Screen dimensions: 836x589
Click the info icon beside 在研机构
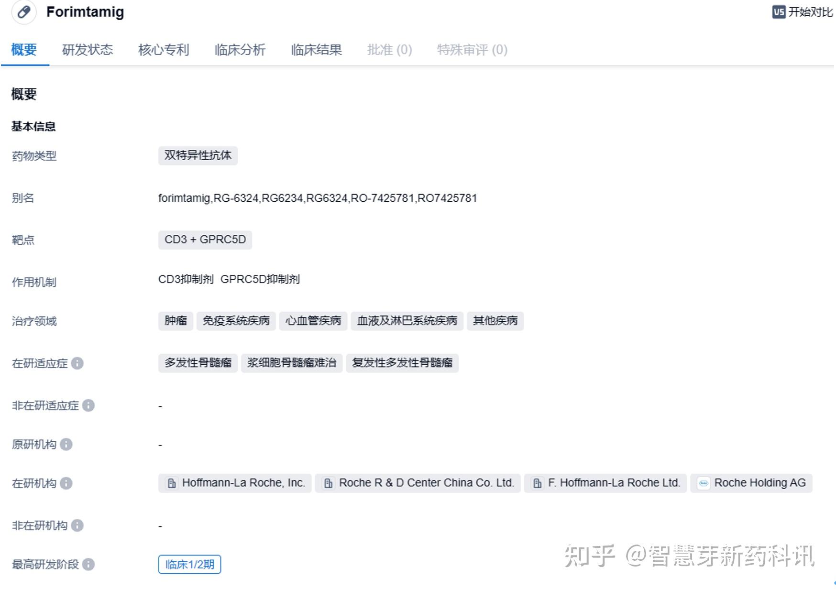66,484
